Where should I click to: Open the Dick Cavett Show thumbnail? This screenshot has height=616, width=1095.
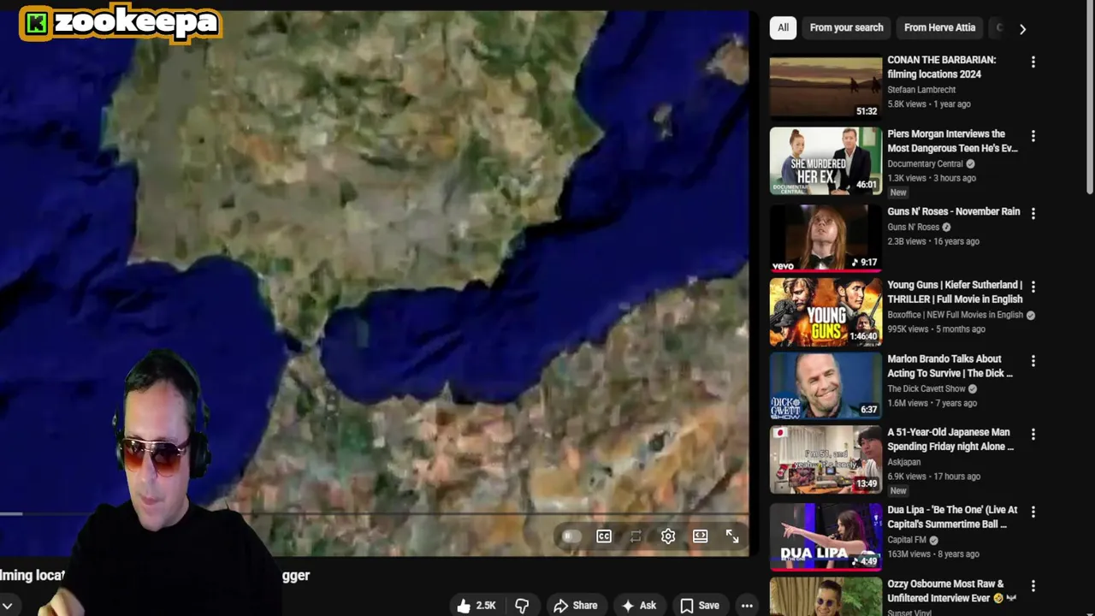click(826, 386)
